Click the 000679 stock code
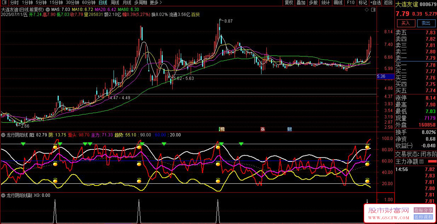The width and height of the screenshot is (437, 224). (428, 4)
